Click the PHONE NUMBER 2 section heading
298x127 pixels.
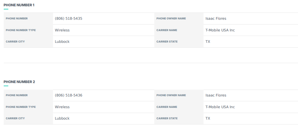click(x=19, y=82)
